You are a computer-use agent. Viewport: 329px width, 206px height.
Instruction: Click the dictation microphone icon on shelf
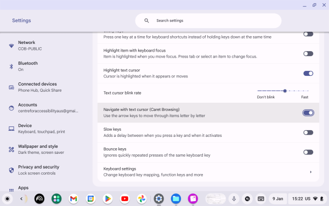(x=234, y=199)
